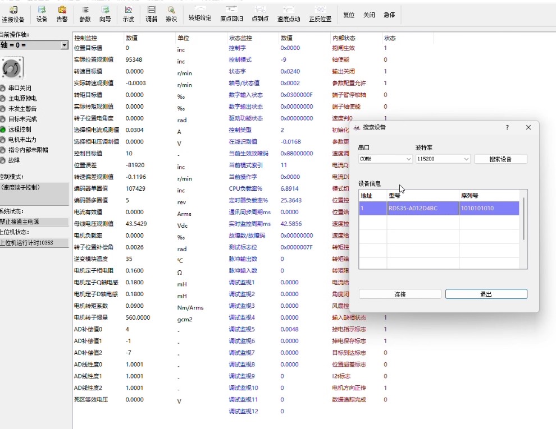The width and height of the screenshot is (556, 429).
Task: Click the 指令内部未限幅 status indicator
Action: (25, 150)
